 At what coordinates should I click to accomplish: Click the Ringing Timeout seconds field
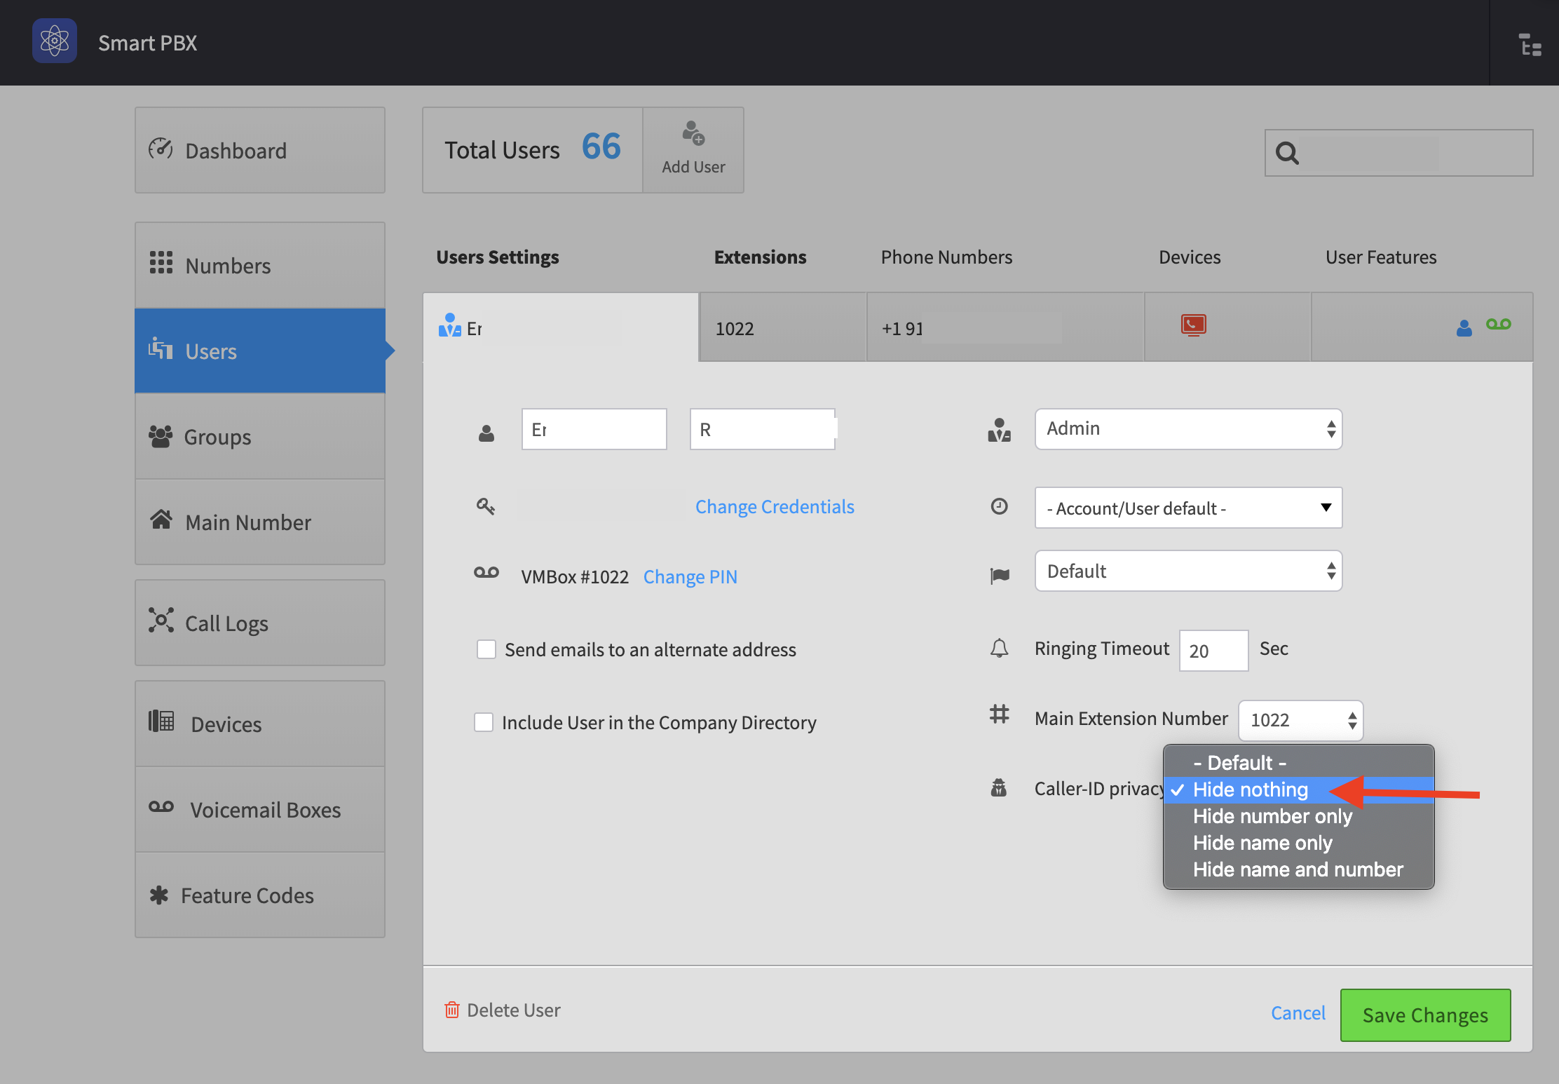pyautogui.click(x=1213, y=651)
